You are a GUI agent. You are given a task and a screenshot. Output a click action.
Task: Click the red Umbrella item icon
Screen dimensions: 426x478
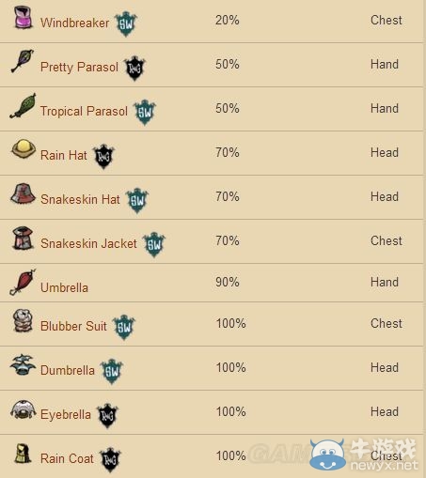pyautogui.click(x=23, y=282)
